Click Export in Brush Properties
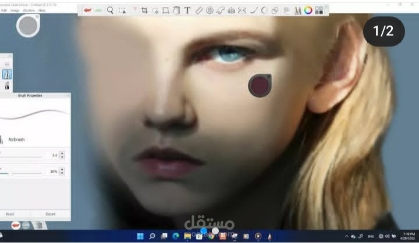The width and height of the screenshot is (419, 243). pyautogui.click(x=51, y=214)
